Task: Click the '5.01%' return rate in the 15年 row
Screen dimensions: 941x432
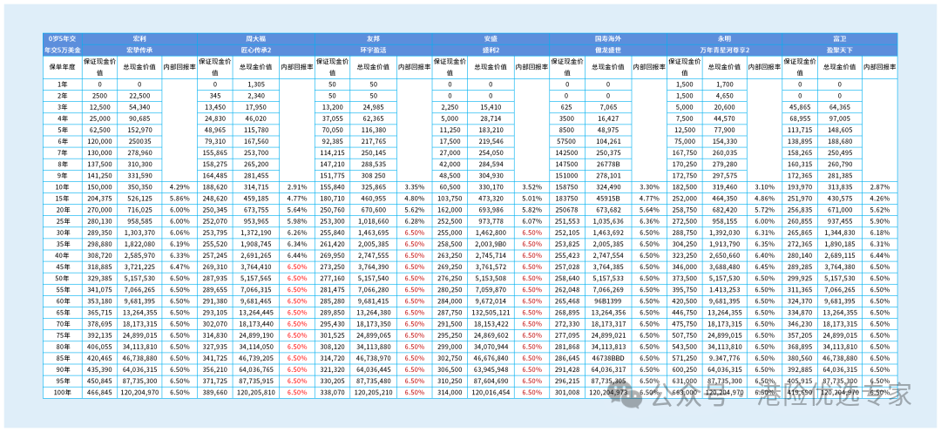Action: point(531,199)
